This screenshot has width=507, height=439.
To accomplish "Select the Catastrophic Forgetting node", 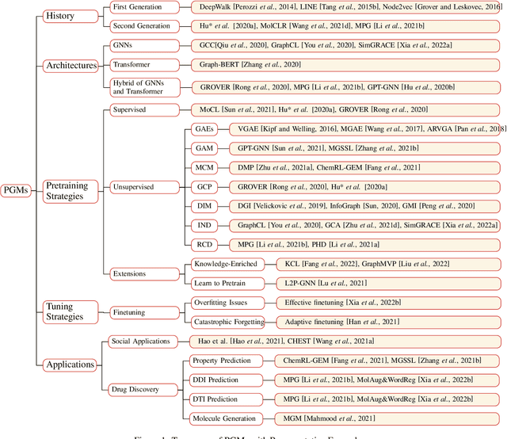I will pyautogui.click(x=230, y=321).
